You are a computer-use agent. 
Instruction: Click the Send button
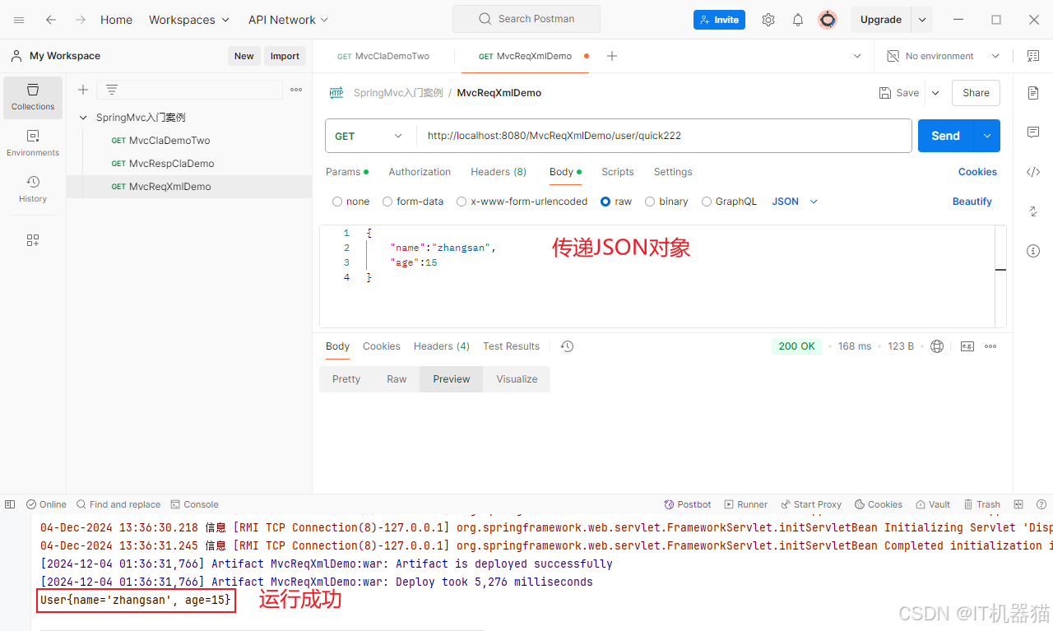[x=946, y=136]
